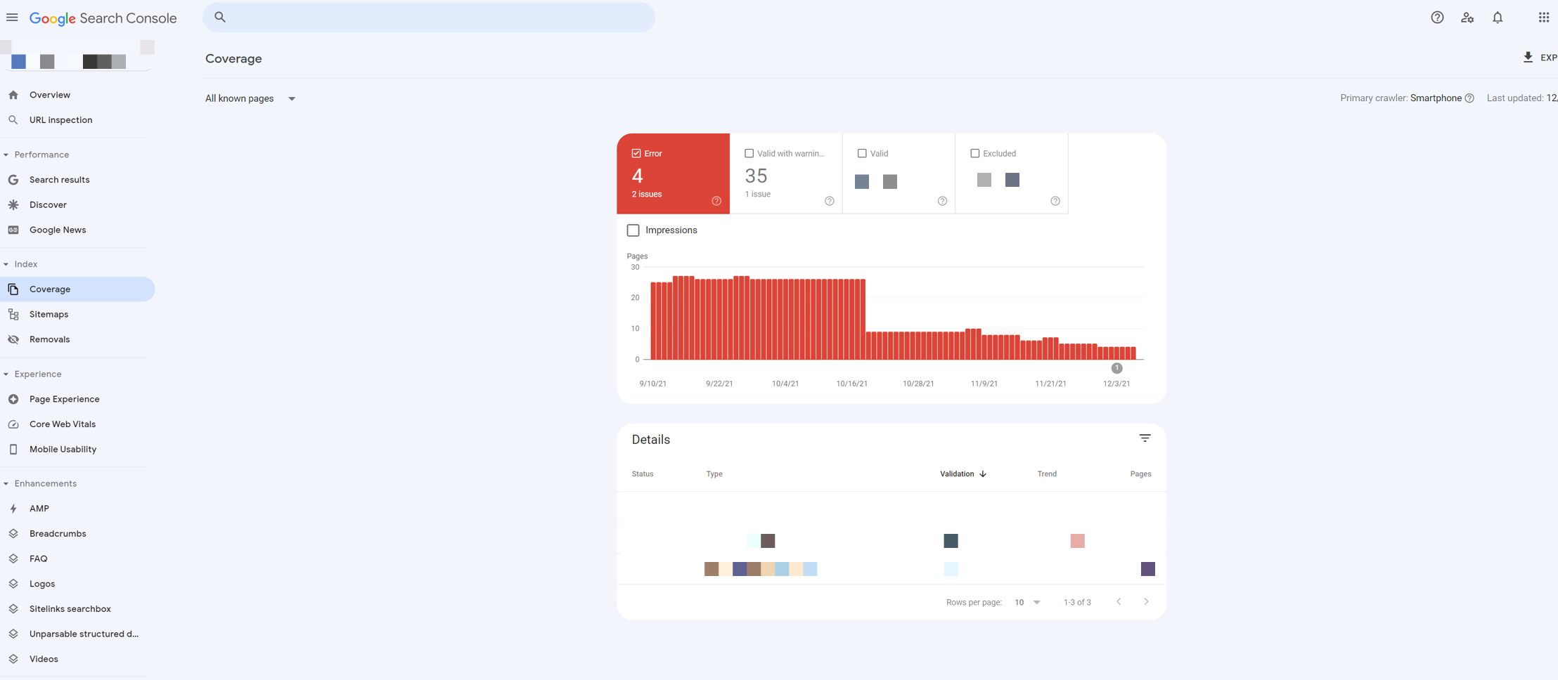Screen dimensions: 1558x680
Task: Check the Valid status checkbox
Action: pyautogui.click(x=863, y=153)
